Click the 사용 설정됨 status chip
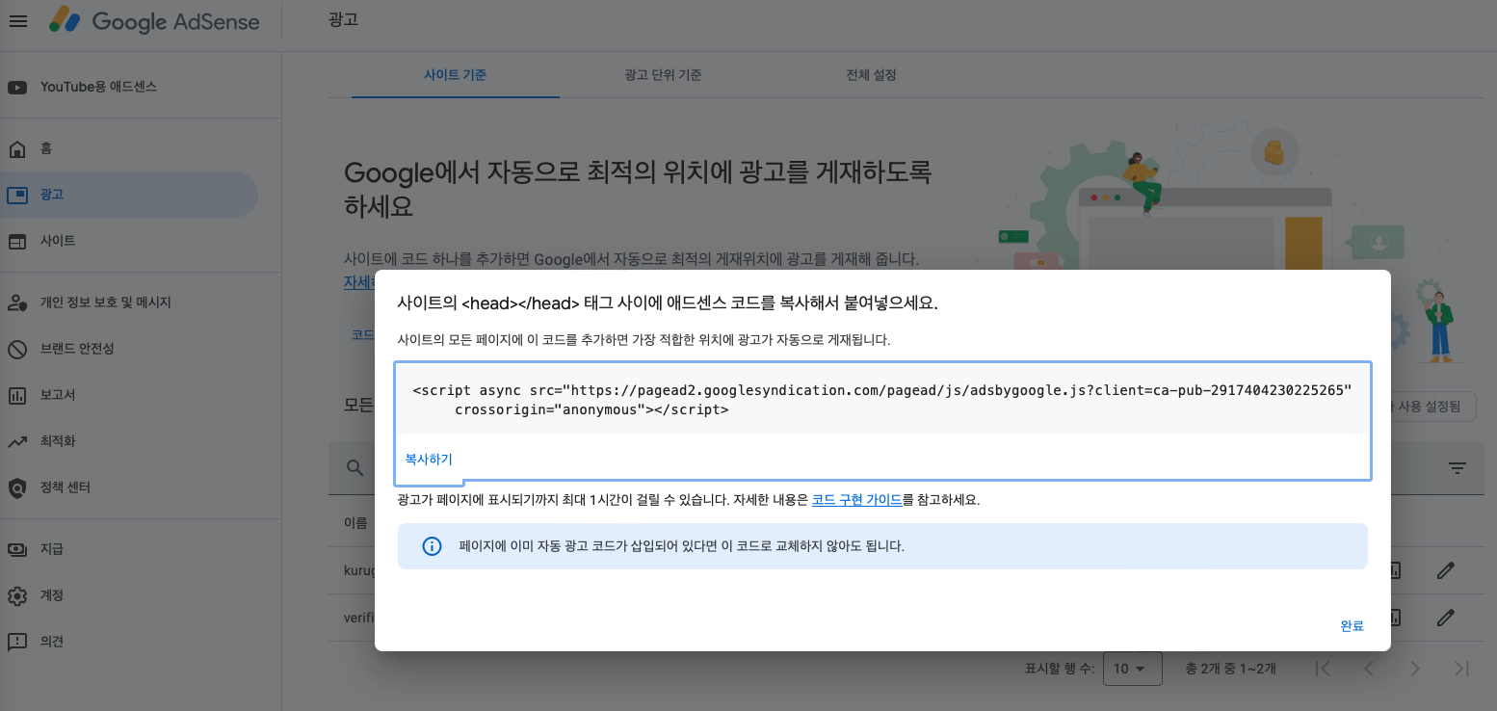 click(x=1432, y=407)
